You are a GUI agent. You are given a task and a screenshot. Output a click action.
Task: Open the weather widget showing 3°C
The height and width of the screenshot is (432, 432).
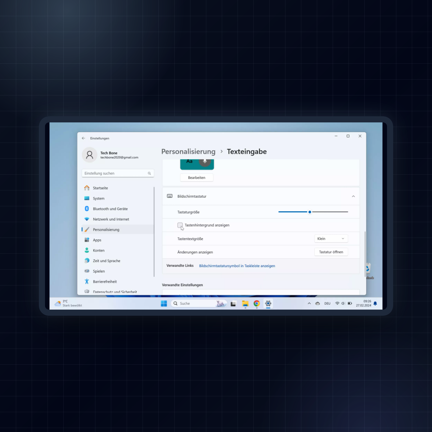(68, 303)
